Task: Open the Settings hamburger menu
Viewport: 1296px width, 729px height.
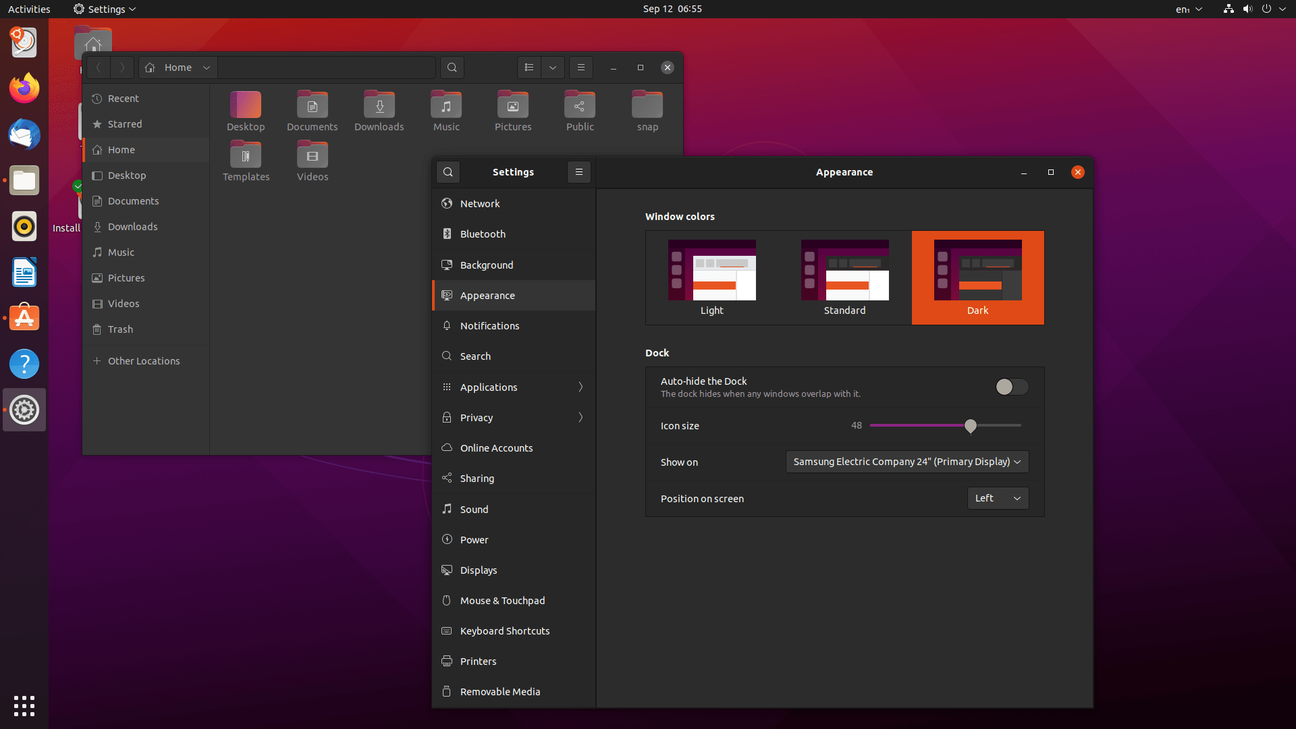Action: [x=579, y=172]
